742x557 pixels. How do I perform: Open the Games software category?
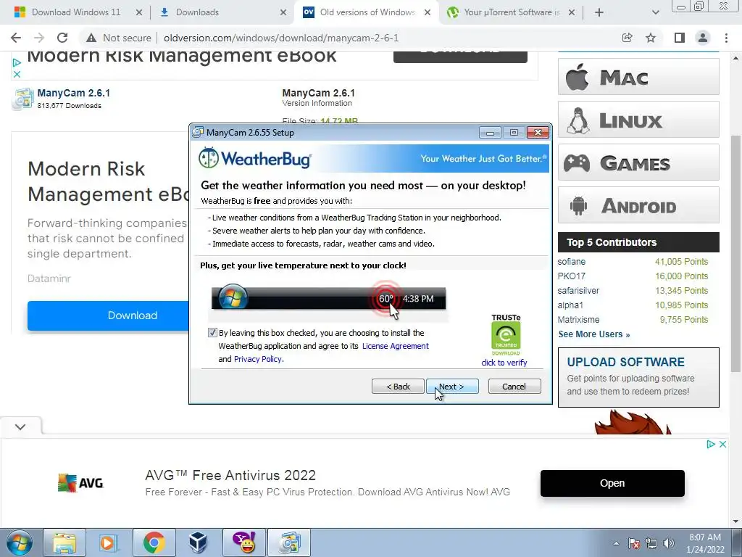tap(638, 162)
